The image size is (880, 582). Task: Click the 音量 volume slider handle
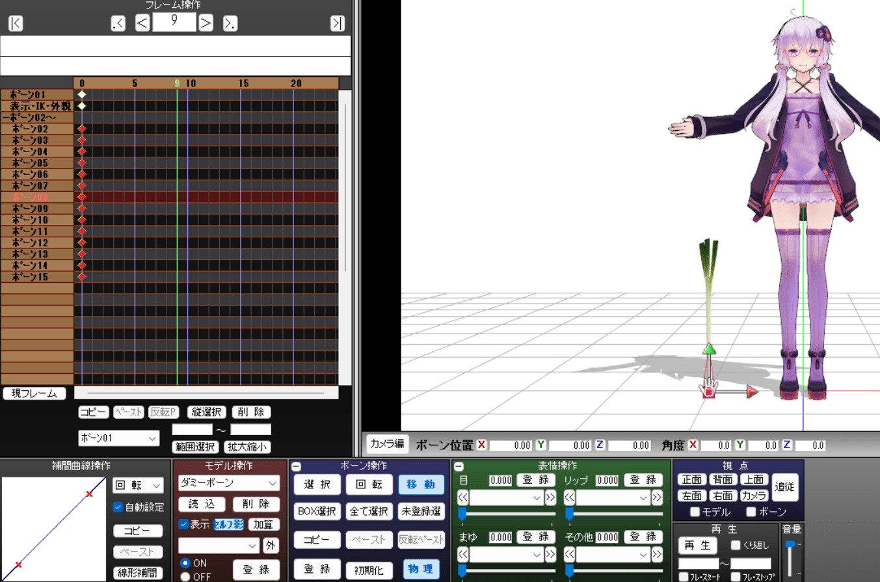click(x=790, y=544)
